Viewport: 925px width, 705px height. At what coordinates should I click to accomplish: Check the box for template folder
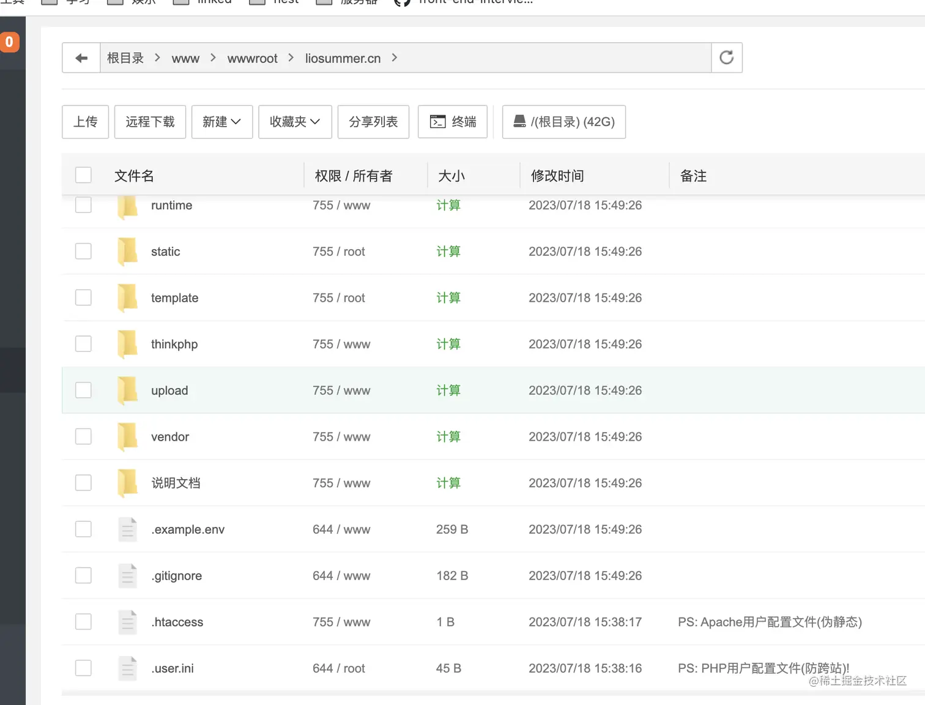(x=83, y=297)
